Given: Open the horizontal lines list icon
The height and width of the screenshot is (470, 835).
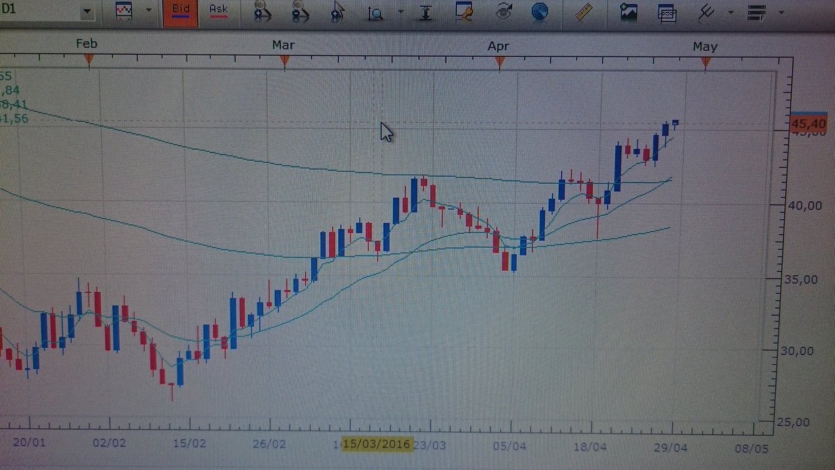Looking at the screenshot, I should pos(756,12).
